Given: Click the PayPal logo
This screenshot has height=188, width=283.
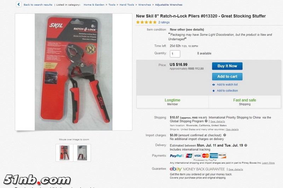Looking at the screenshot, I should (176, 156).
